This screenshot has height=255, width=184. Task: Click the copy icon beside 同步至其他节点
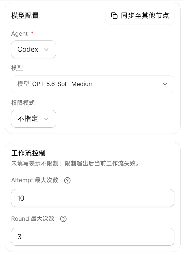coord(114,16)
